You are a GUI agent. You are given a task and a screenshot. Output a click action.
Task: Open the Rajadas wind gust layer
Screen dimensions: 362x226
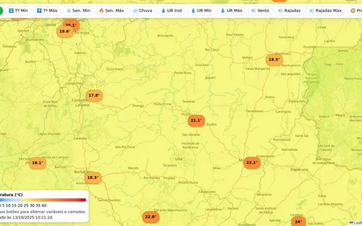pyautogui.click(x=289, y=10)
